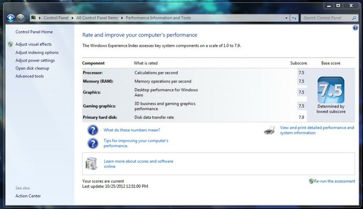Open Action Center under See also

pyautogui.click(x=28, y=196)
